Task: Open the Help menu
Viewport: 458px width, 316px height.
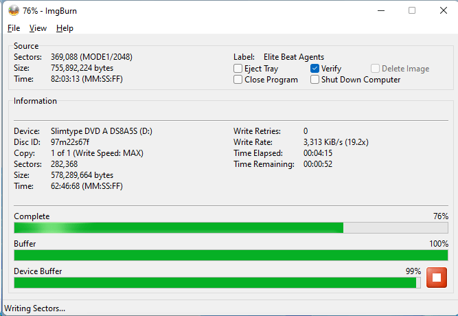Action: coord(65,28)
